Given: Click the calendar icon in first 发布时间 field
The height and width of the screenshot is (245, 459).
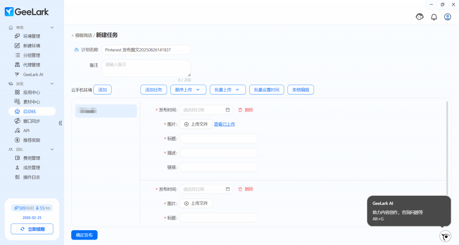Looking at the screenshot, I should pyautogui.click(x=228, y=110).
